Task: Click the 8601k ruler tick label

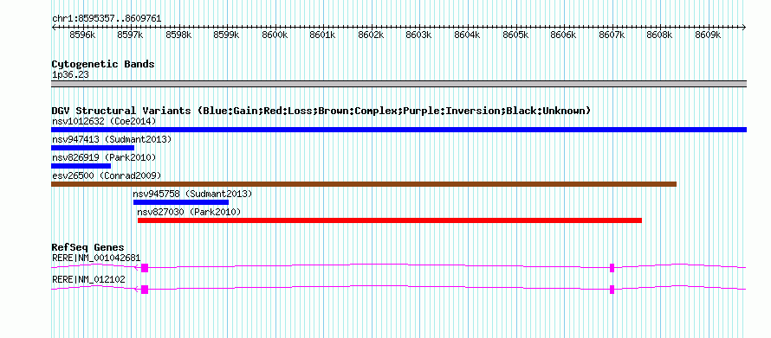Action: (322, 35)
